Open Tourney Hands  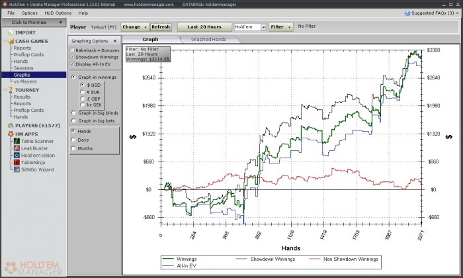[21, 117]
